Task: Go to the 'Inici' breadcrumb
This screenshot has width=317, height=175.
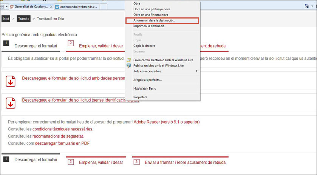Action: point(6,18)
